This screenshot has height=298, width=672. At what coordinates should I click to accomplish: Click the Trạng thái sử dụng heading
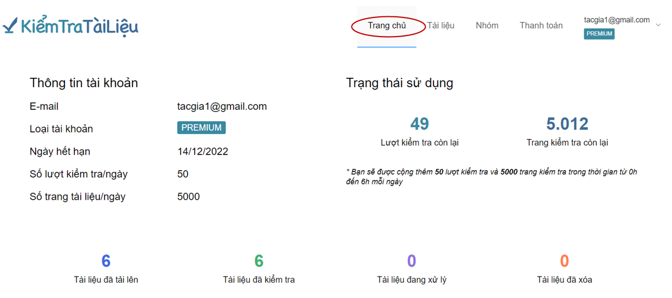400,82
